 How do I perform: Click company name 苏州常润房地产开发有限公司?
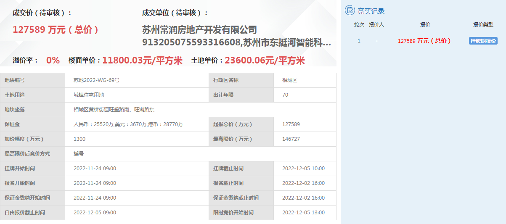199,30
